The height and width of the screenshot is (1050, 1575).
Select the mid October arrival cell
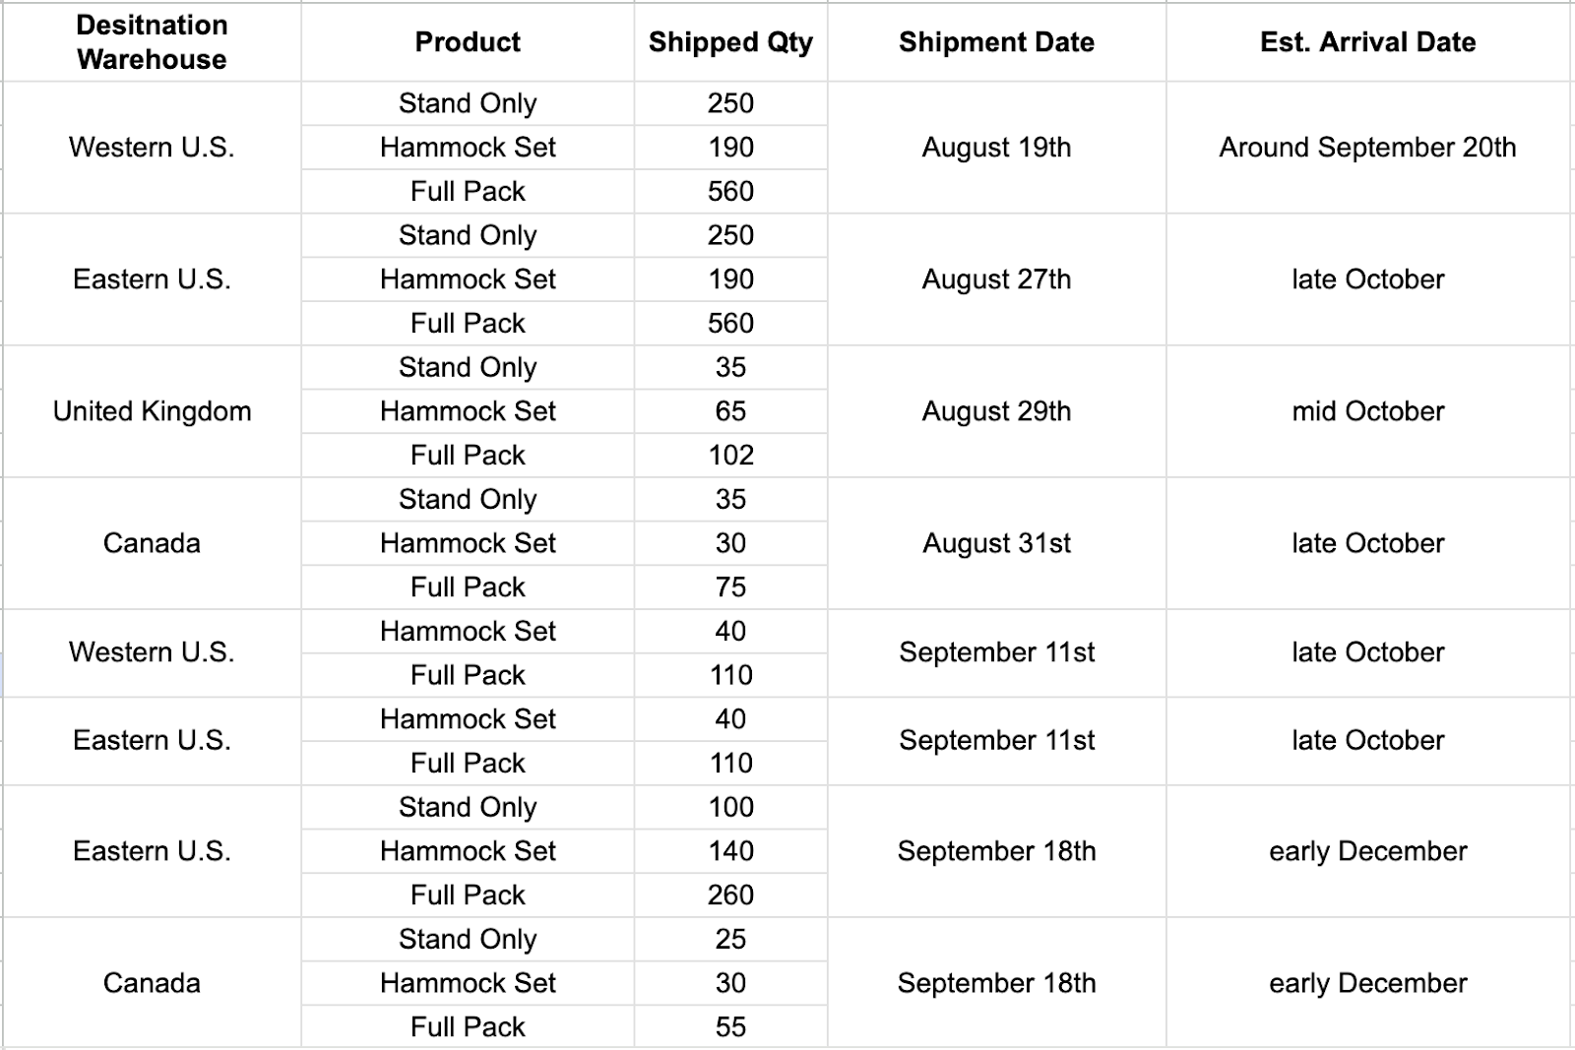(1367, 411)
